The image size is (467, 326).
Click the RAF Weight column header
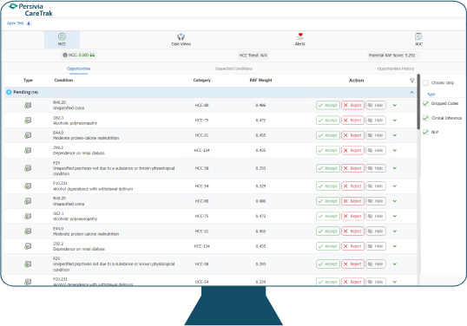click(260, 81)
